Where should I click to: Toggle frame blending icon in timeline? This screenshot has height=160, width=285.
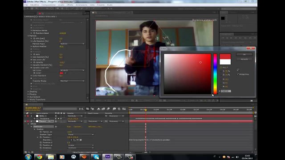coord(103,109)
